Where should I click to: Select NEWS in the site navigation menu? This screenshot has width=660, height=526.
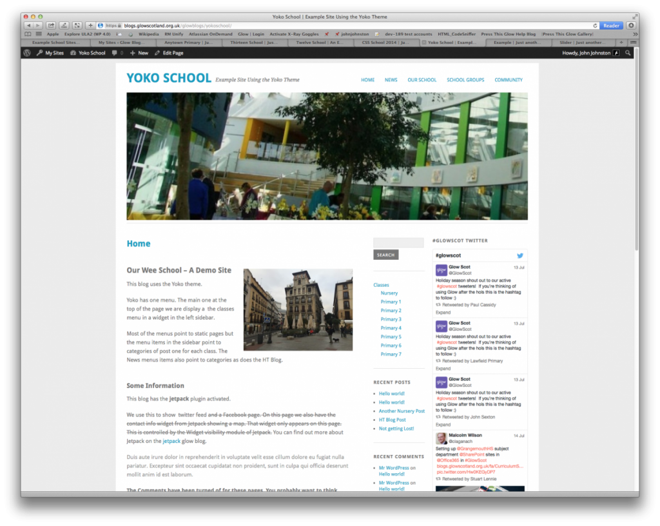pos(391,79)
